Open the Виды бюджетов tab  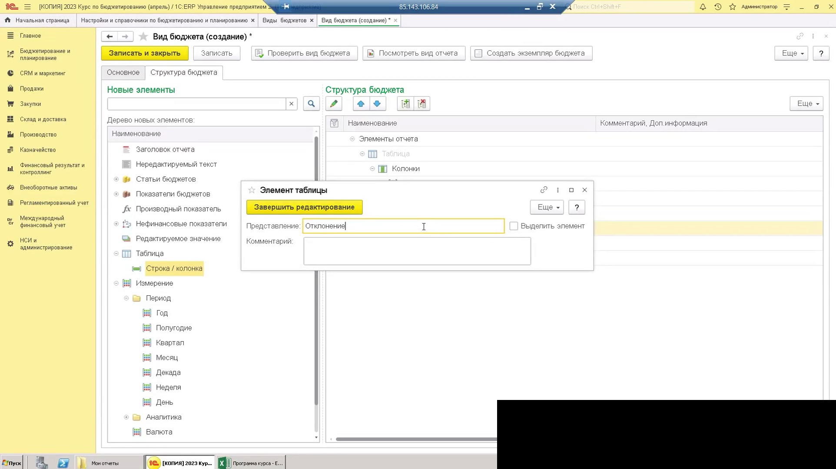pyautogui.click(x=285, y=20)
